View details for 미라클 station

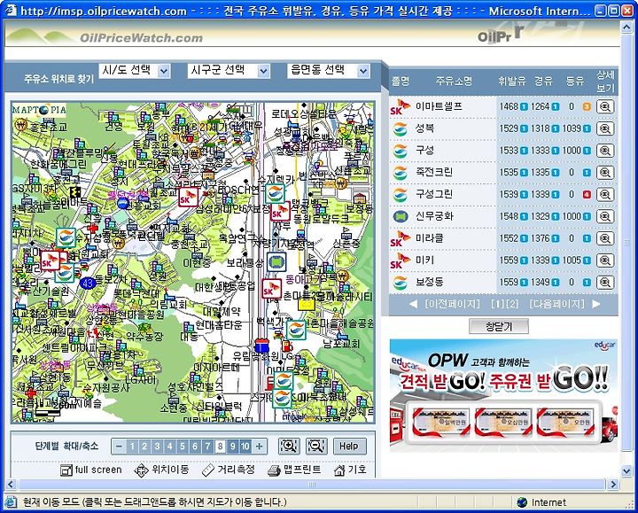(x=605, y=239)
